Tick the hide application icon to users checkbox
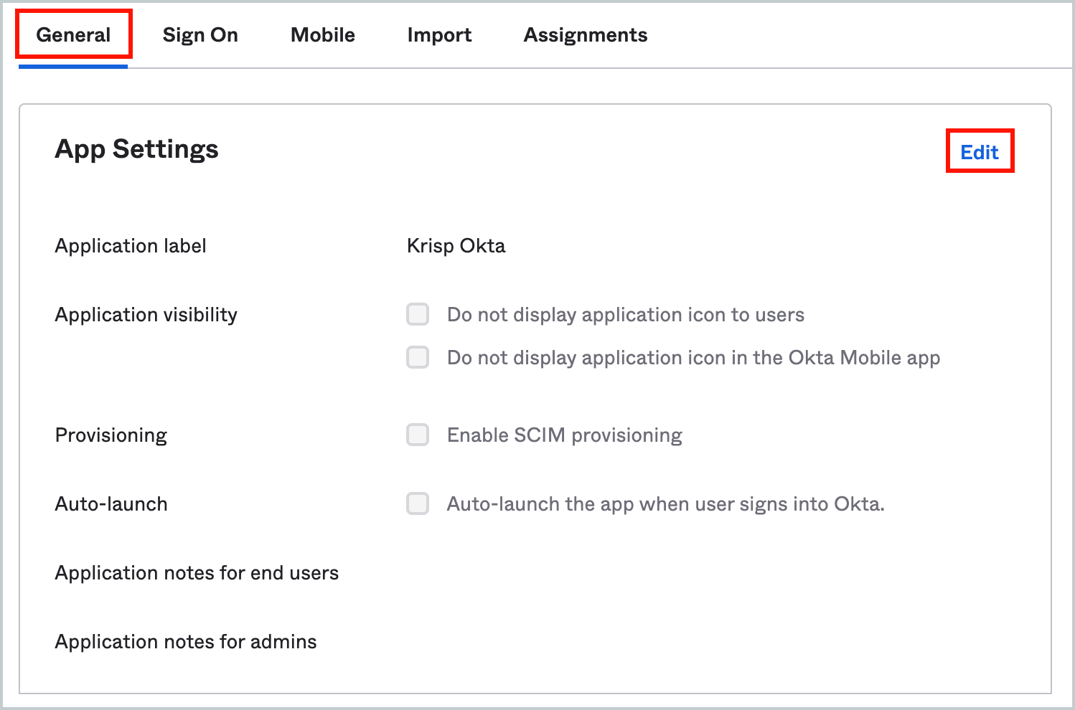 pos(418,314)
